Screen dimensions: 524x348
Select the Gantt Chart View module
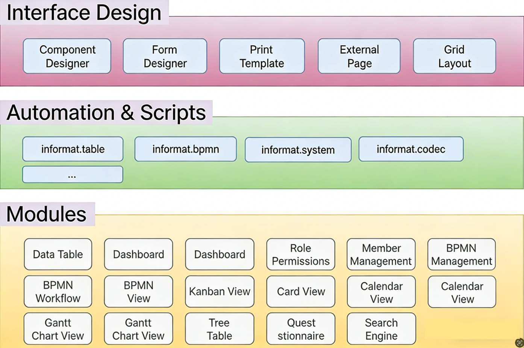[x=58, y=328]
